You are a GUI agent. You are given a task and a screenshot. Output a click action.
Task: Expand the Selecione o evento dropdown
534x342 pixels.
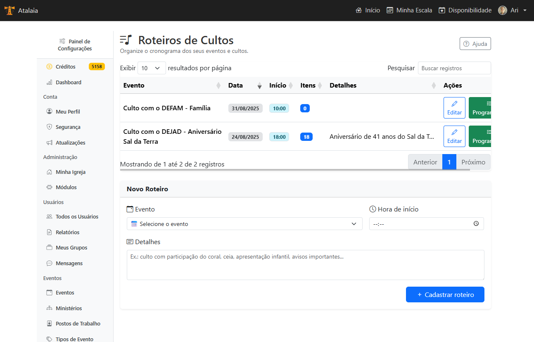[244, 224]
